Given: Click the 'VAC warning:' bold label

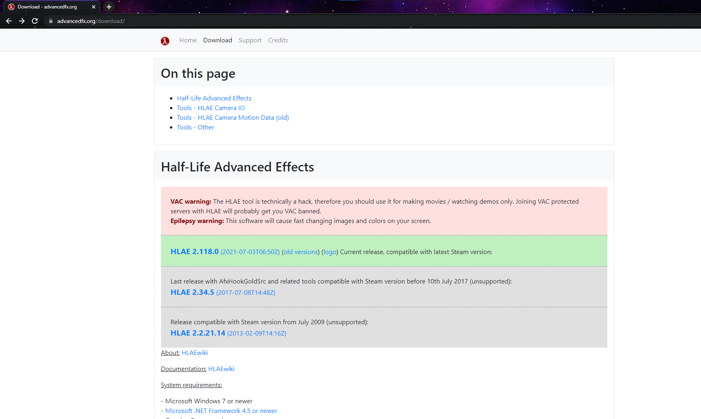Looking at the screenshot, I should [191, 202].
